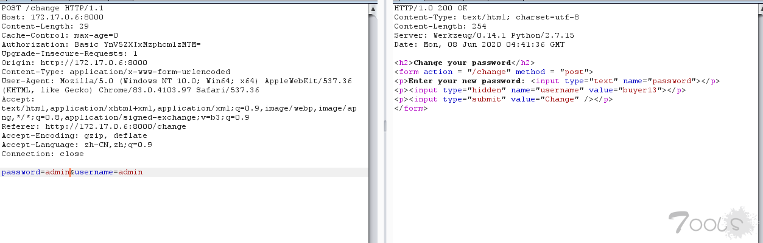Click the 'Enter your new password' input line
The height and width of the screenshot is (243, 763).
click(x=557, y=80)
